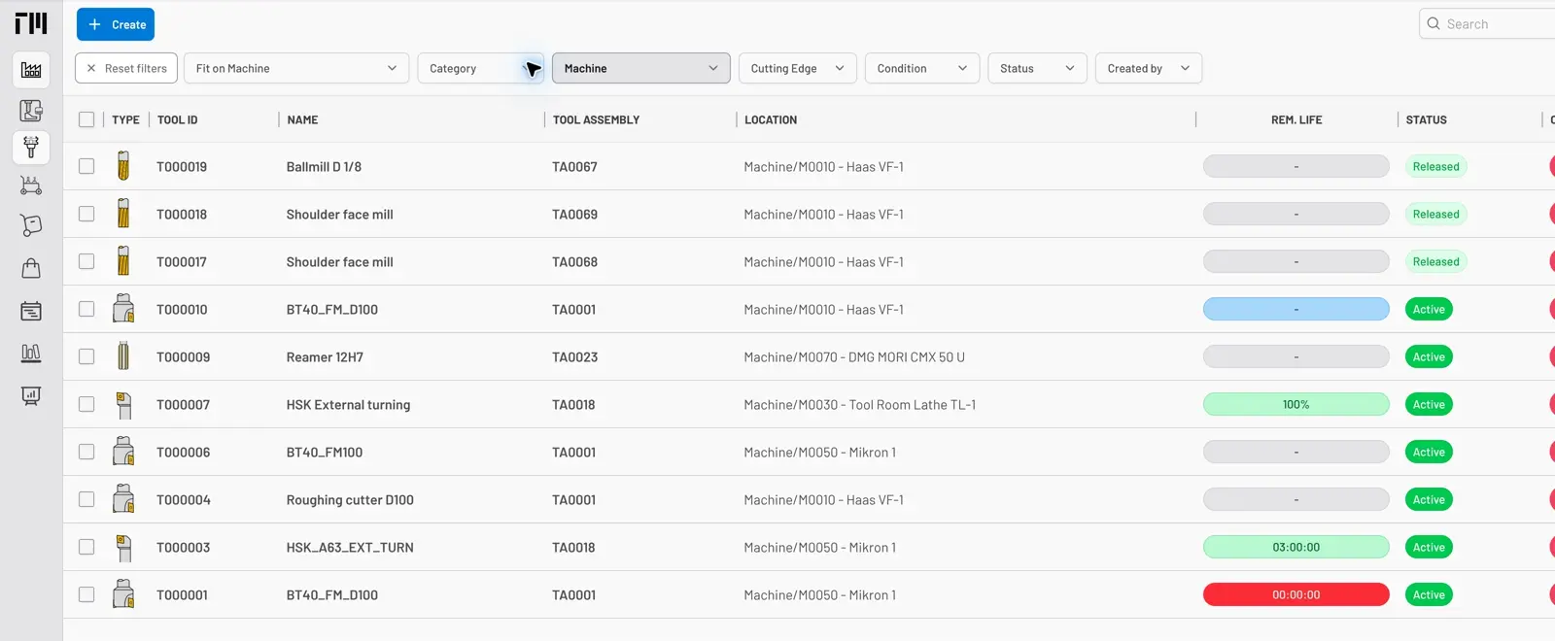Open tool ID T000001
1555x641 pixels.
[x=183, y=594]
